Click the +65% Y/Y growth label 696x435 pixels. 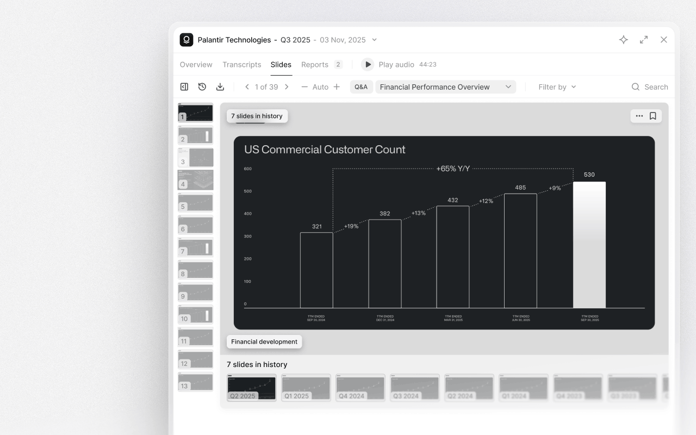point(453,169)
